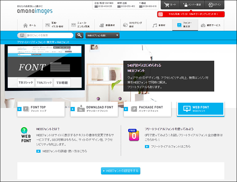The width and height of the screenshot is (237, 182).
Task: Click the free trial font heading text
Action: tap(169, 129)
